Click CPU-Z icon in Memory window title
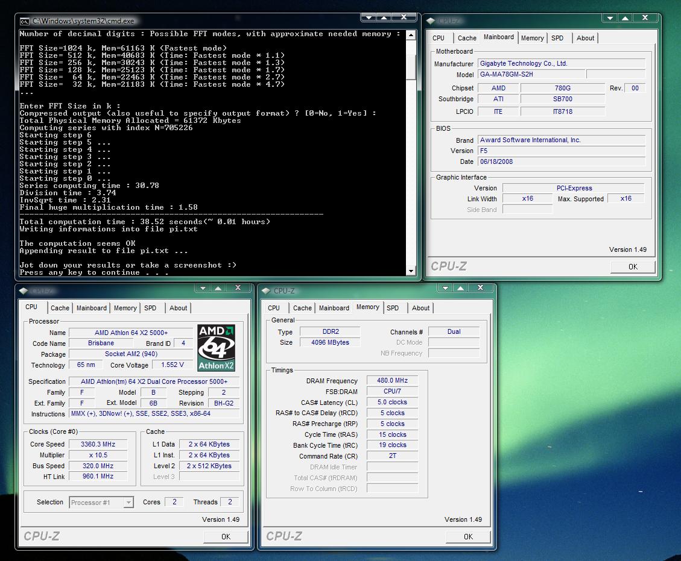Image resolution: width=681 pixels, height=561 pixels. pyautogui.click(x=266, y=290)
